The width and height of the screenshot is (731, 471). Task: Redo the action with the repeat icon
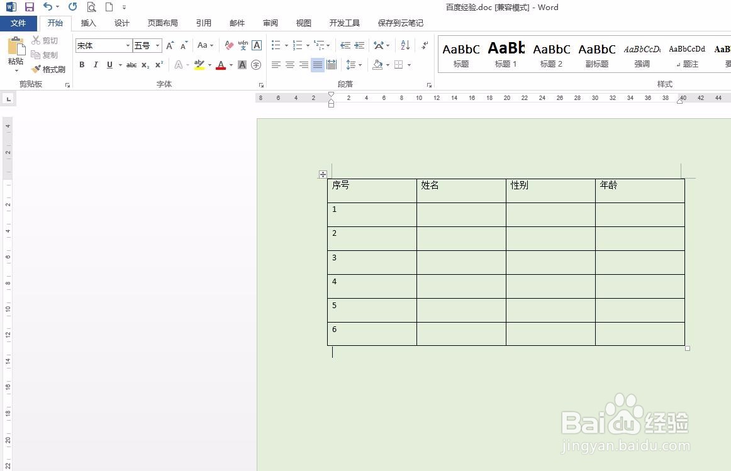tap(73, 6)
